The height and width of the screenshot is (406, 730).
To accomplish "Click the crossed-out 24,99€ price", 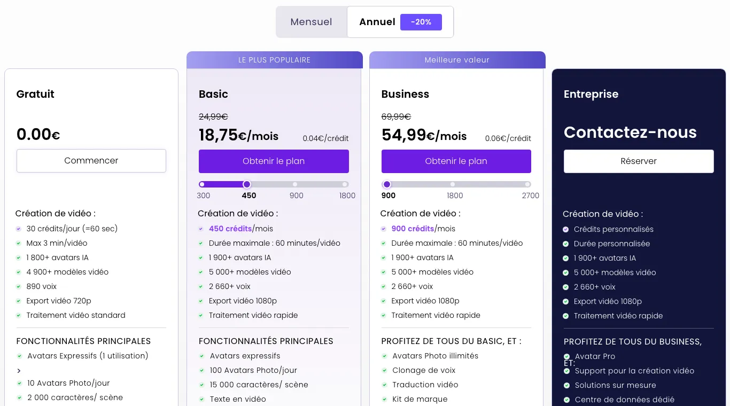I will (x=213, y=116).
